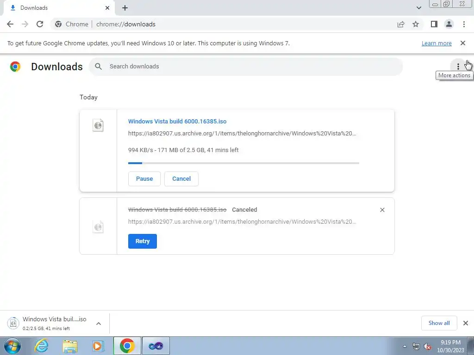Pause the Windows Vista ISO download
This screenshot has width=474, height=355.
coord(144,179)
